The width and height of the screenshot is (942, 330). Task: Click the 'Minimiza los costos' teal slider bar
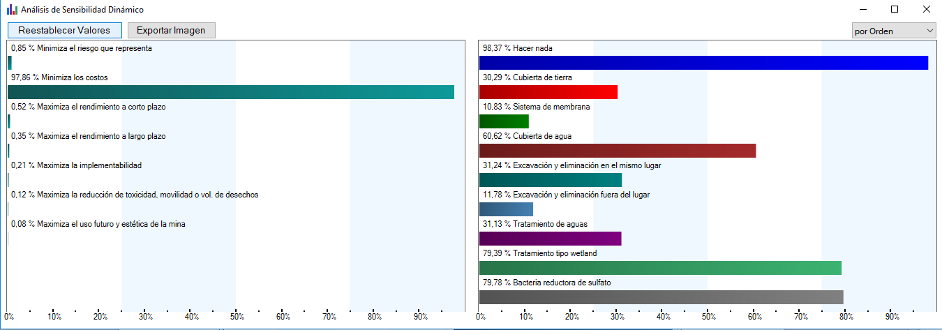[231, 92]
